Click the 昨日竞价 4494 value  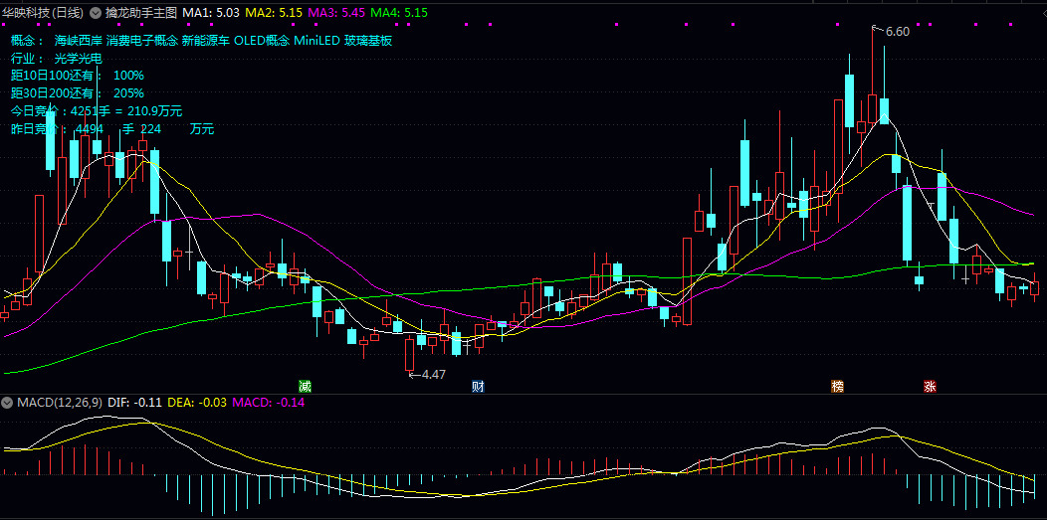coord(90,128)
